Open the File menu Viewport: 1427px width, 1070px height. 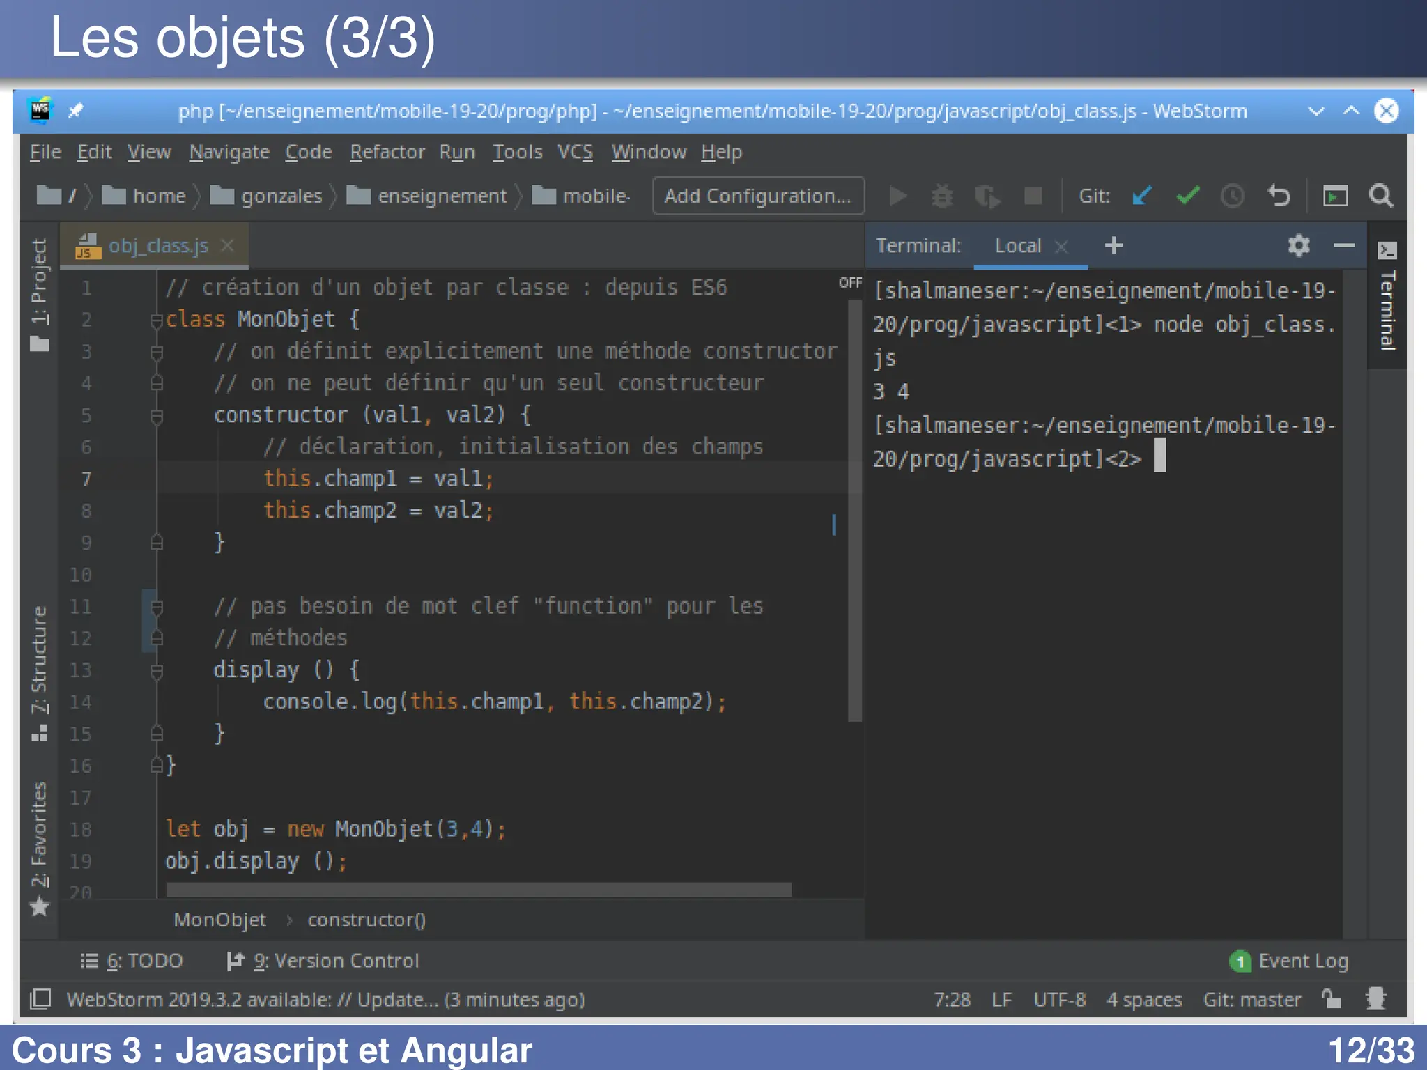(x=45, y=152)
